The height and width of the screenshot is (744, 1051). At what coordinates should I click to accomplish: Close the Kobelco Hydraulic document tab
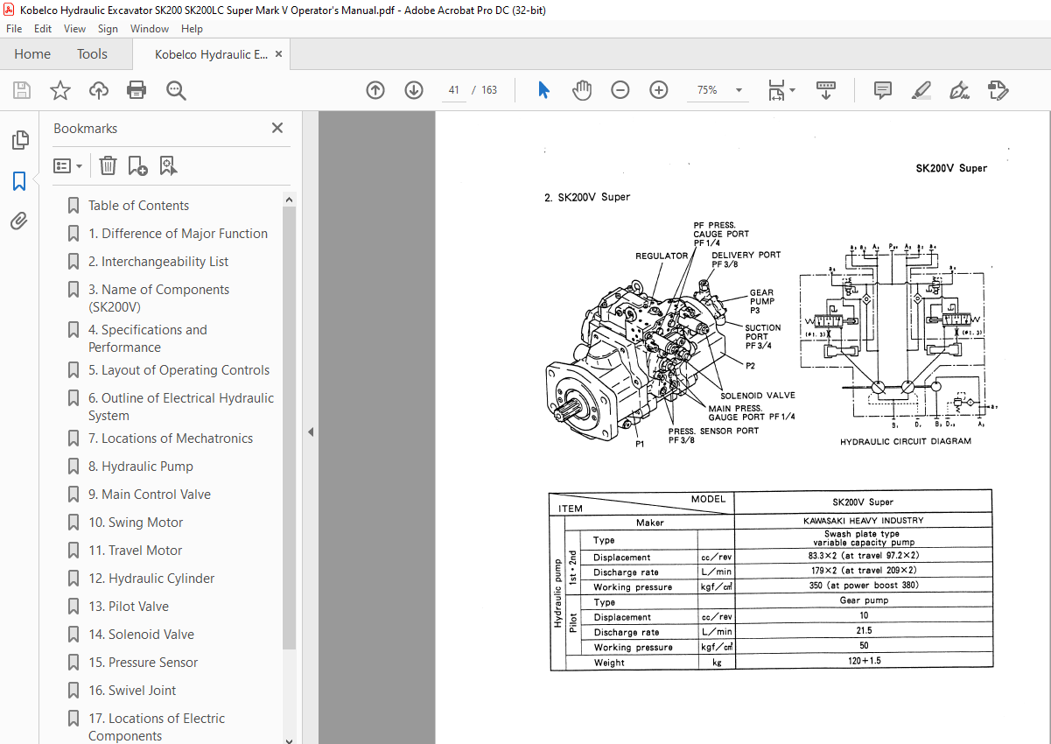tap(279, 54)
